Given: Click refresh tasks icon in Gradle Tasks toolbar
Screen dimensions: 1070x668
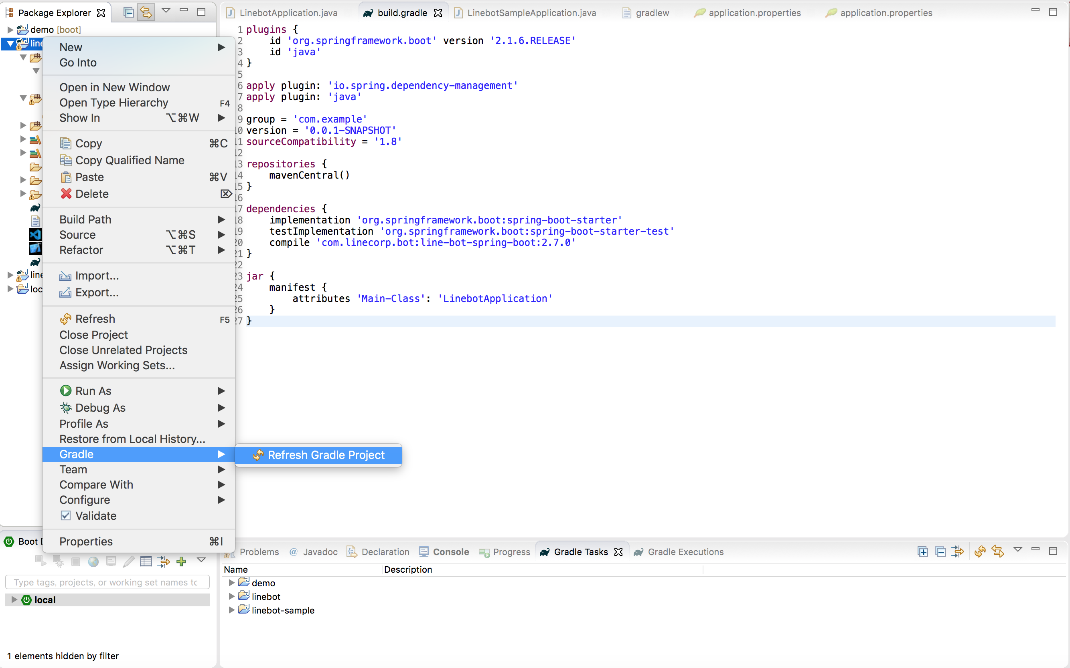Looking at the screenshot, I should tap(980, 551).
